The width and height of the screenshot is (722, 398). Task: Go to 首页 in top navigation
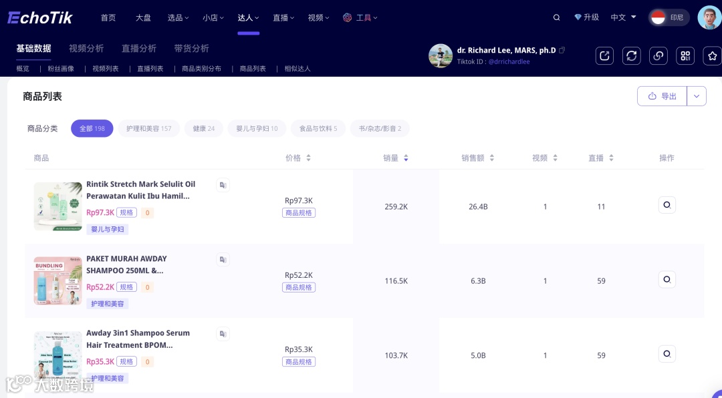point(108,17)
